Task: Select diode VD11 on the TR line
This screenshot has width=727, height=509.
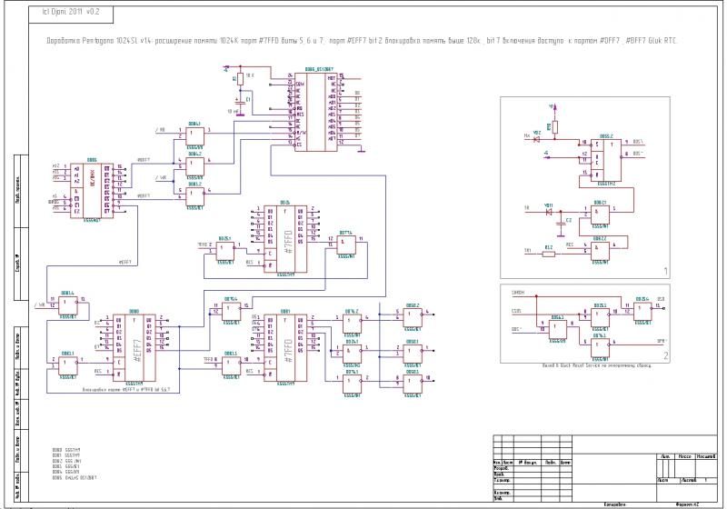Action: (x=548, y=211)
